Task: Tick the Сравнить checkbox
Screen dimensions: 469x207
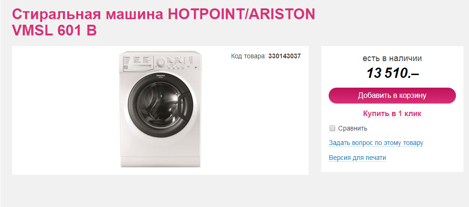Action: 332,128
